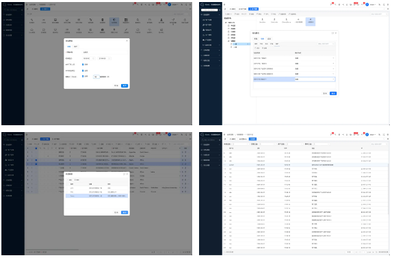Image resolution: width=394 pixels, height=258 pixels.
Task: Click the pencil icon in top-left screenshot's second icon row
Action: [126, 29]
